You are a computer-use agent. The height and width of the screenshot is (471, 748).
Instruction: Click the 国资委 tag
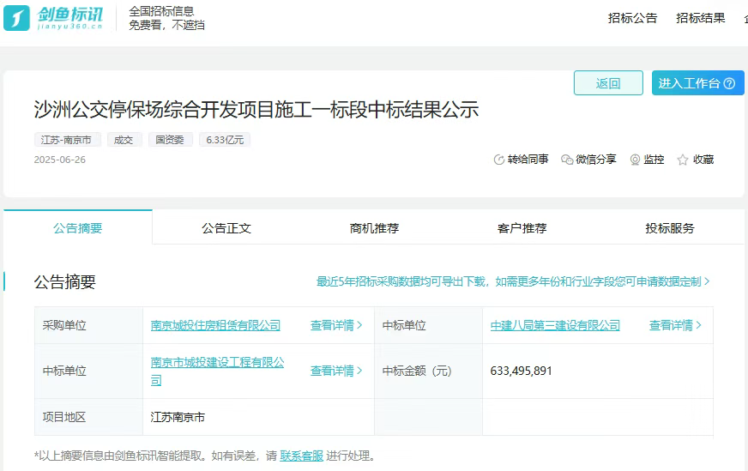click(171, 140)
